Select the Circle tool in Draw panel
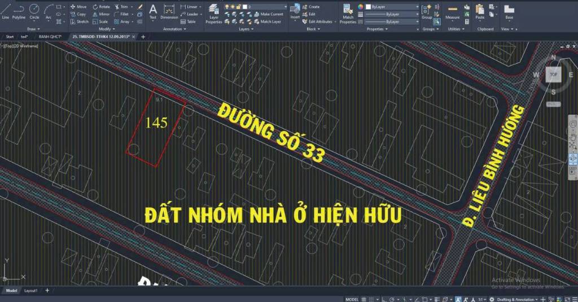 coord(34,11)
